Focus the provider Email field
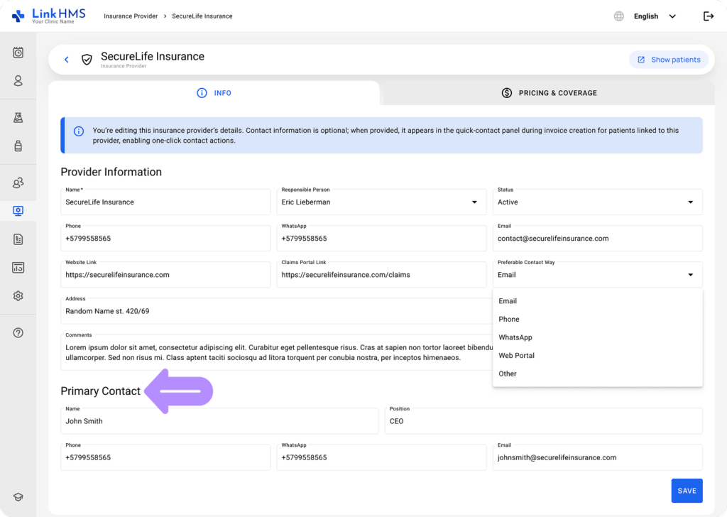727x517 pixels. [x=597, y=239]
